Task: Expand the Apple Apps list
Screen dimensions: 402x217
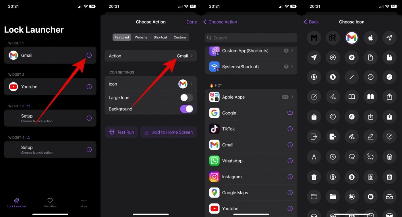Action: tap(251, 97)
